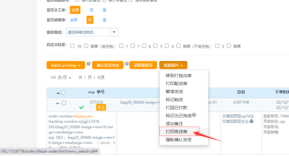Screen dimensions: 289x156
Task: Open the 客选物流 dropdown arrow
Action: coord(114,32)
